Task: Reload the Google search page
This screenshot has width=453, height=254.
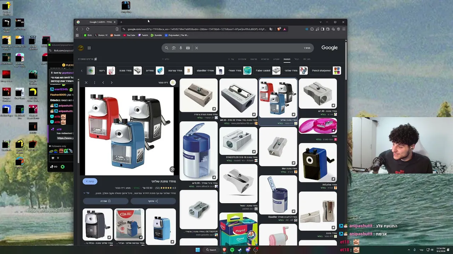Action: [88, 29]
